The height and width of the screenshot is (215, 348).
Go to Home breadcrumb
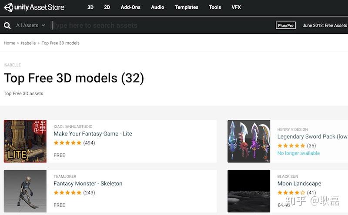pos(10,43)
